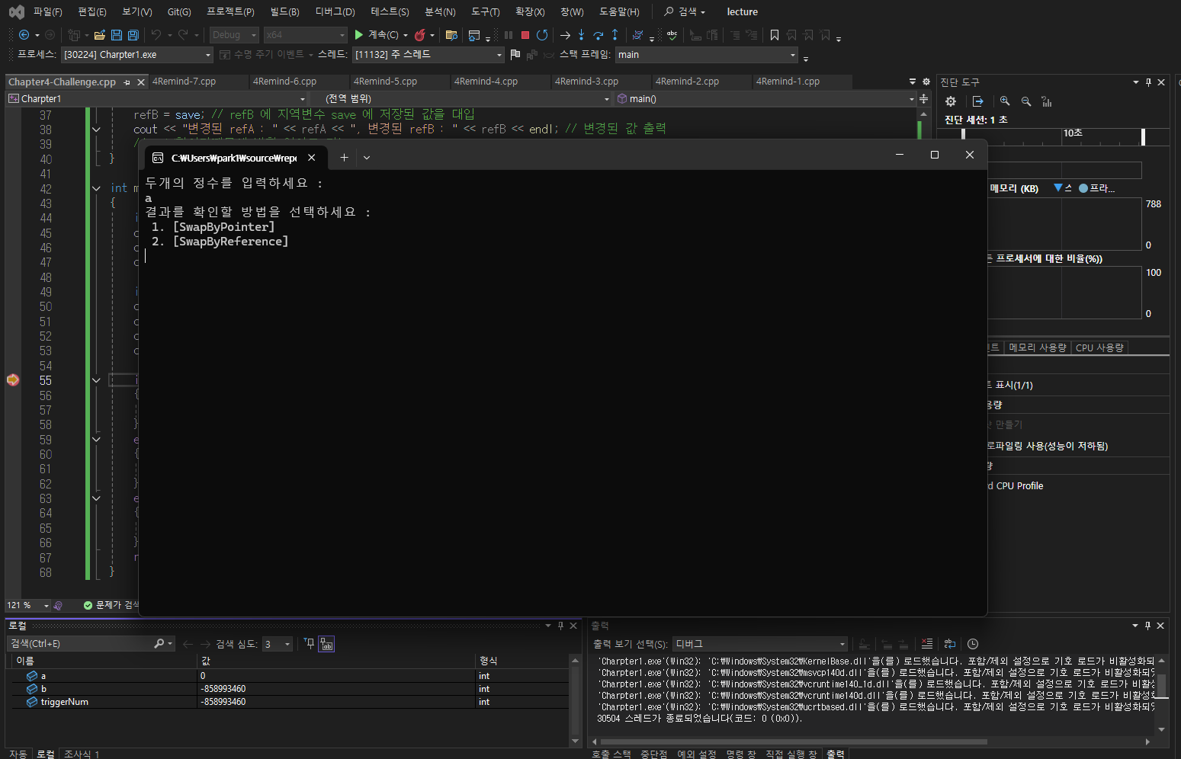This screenshot has height=759, width=1181.
Task: Click the flag threads icon in debug bar
Action: (515, 54)
